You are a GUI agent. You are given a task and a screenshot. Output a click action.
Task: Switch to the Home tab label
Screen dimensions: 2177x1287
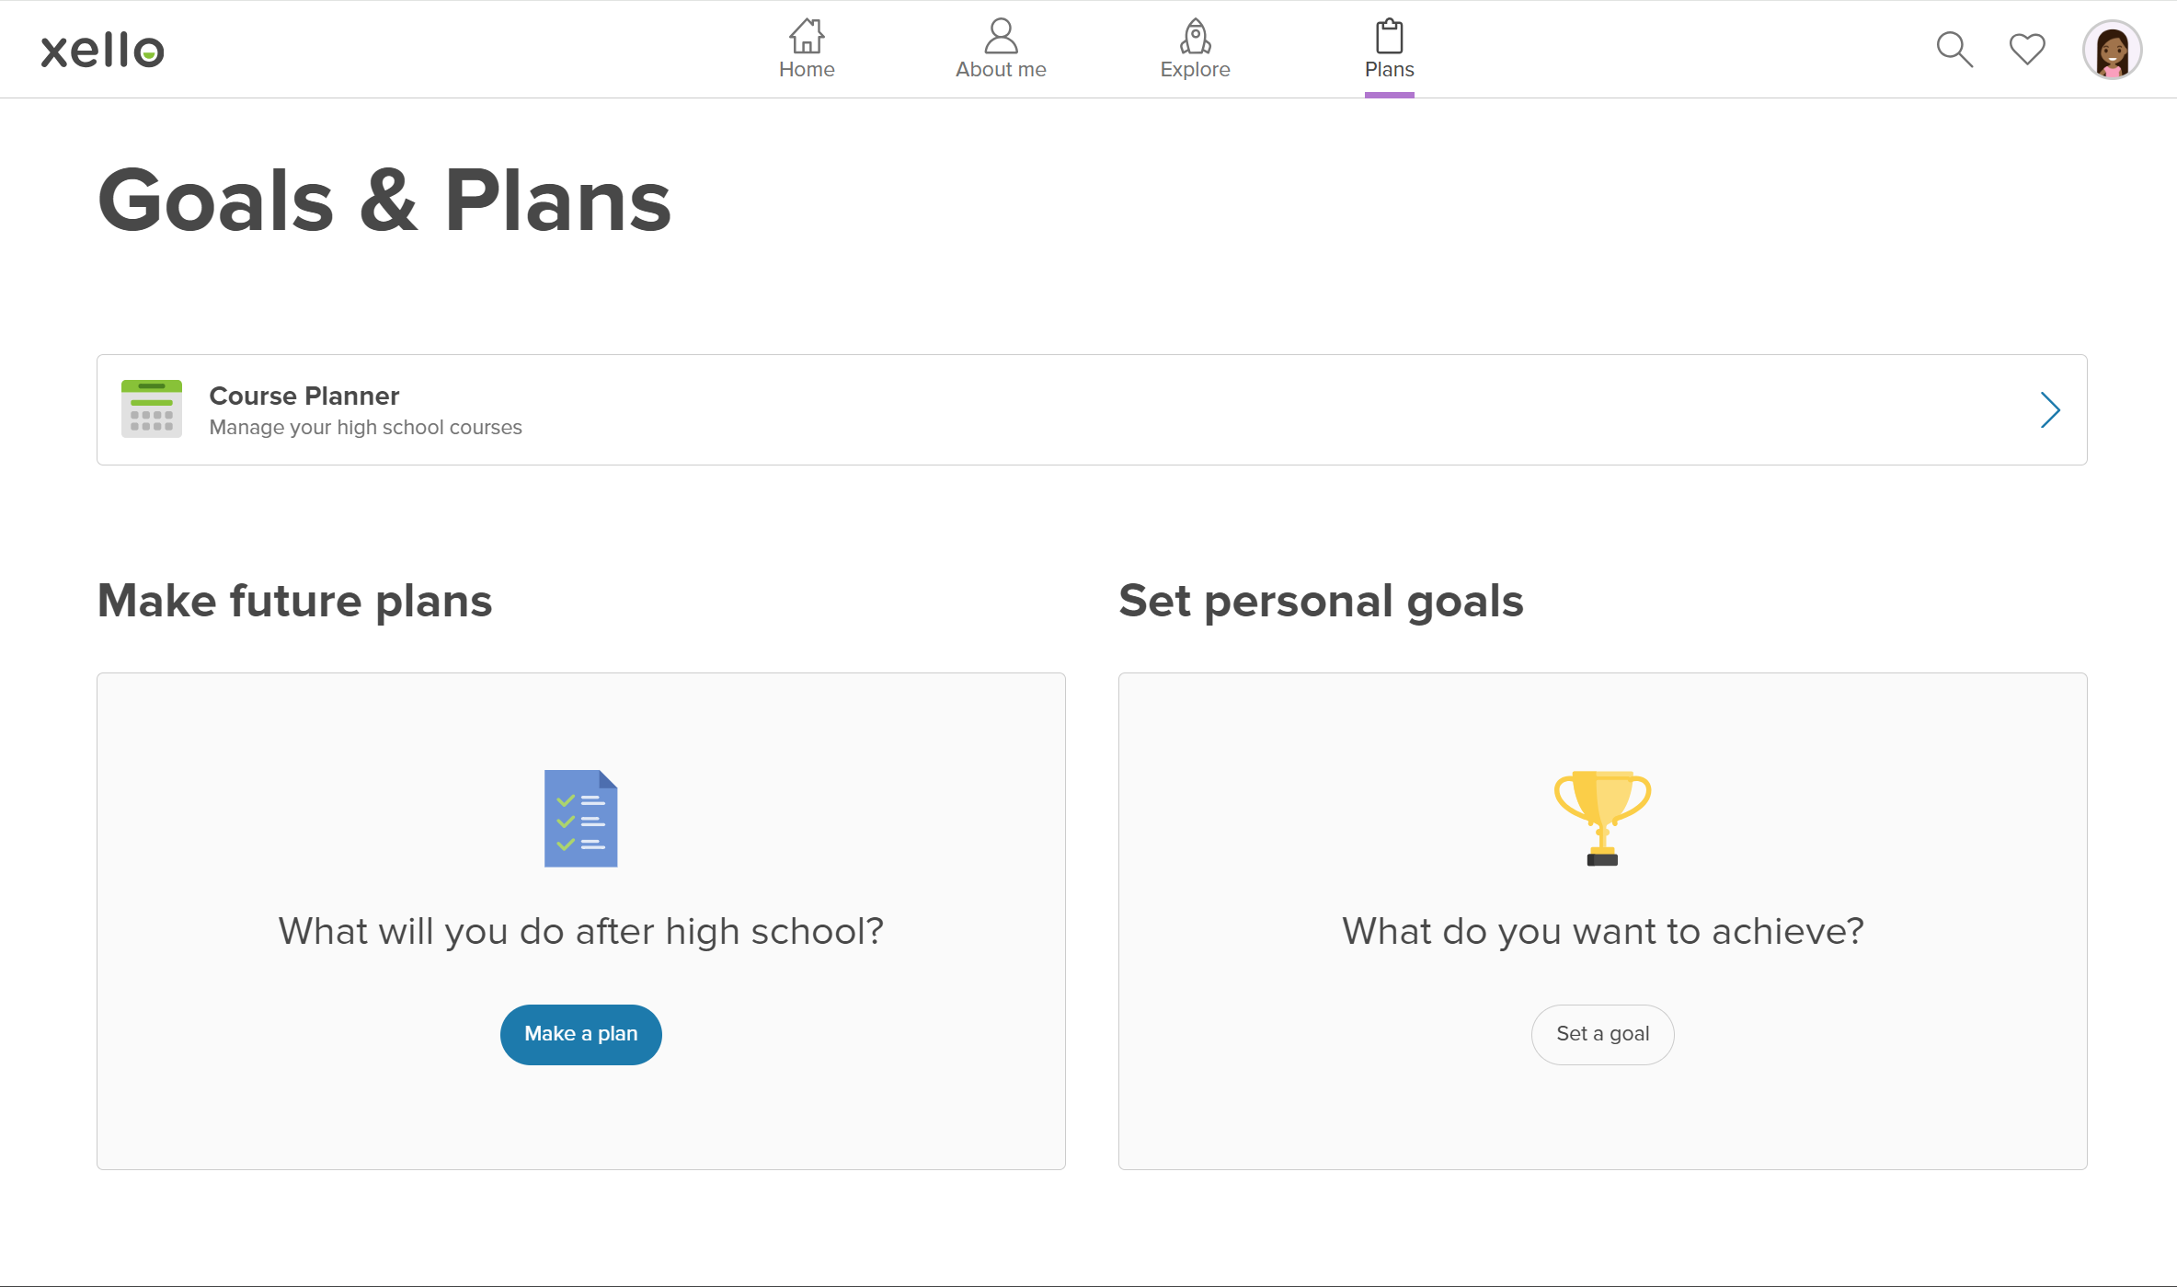(807, 69)
